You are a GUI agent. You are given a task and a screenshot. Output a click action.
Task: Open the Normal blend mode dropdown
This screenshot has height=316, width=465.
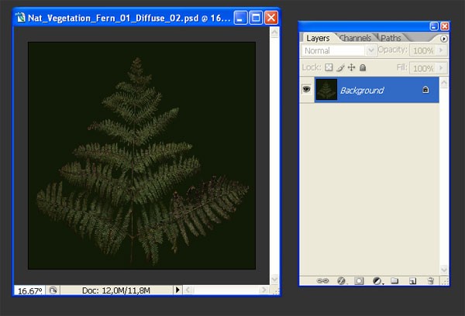339,50
